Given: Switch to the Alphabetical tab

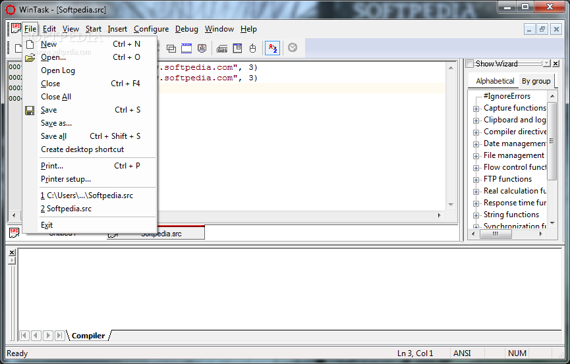Looking at the screenshot, I should tap(495, 81).
